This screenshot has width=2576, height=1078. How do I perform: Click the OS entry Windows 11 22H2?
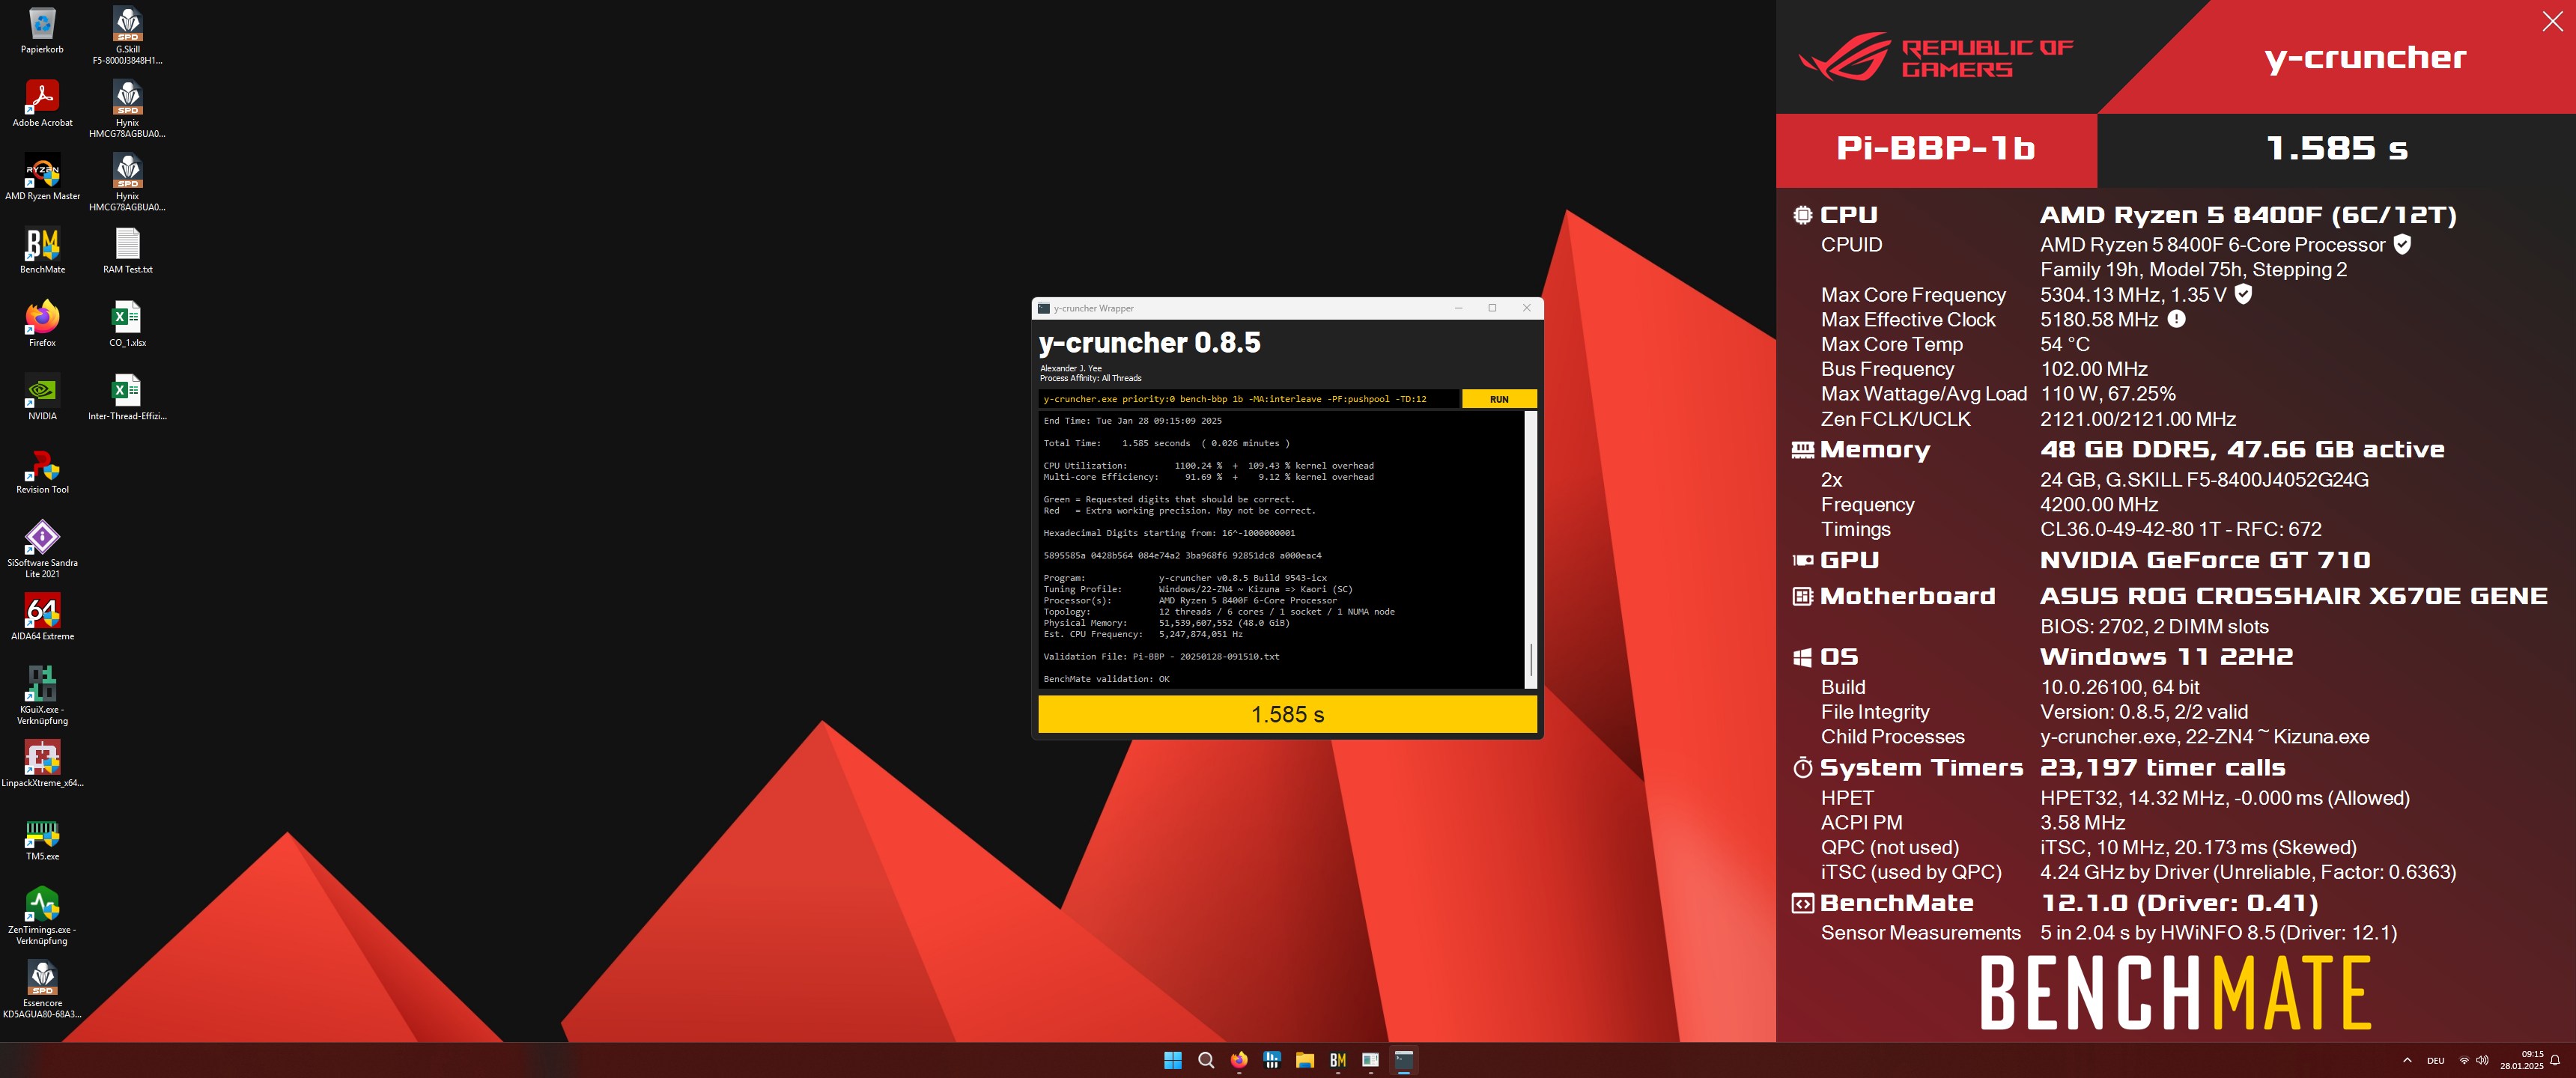pos(2166,657)
